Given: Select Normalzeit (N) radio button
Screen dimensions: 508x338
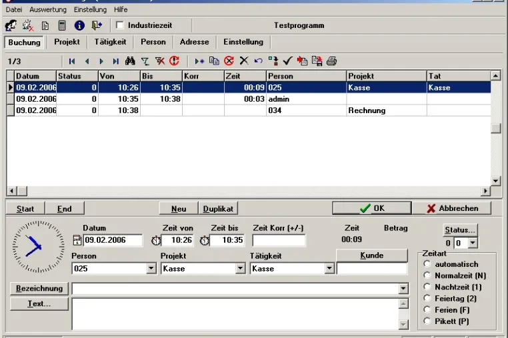Looking at the screenshot, I should click(427, 275).
